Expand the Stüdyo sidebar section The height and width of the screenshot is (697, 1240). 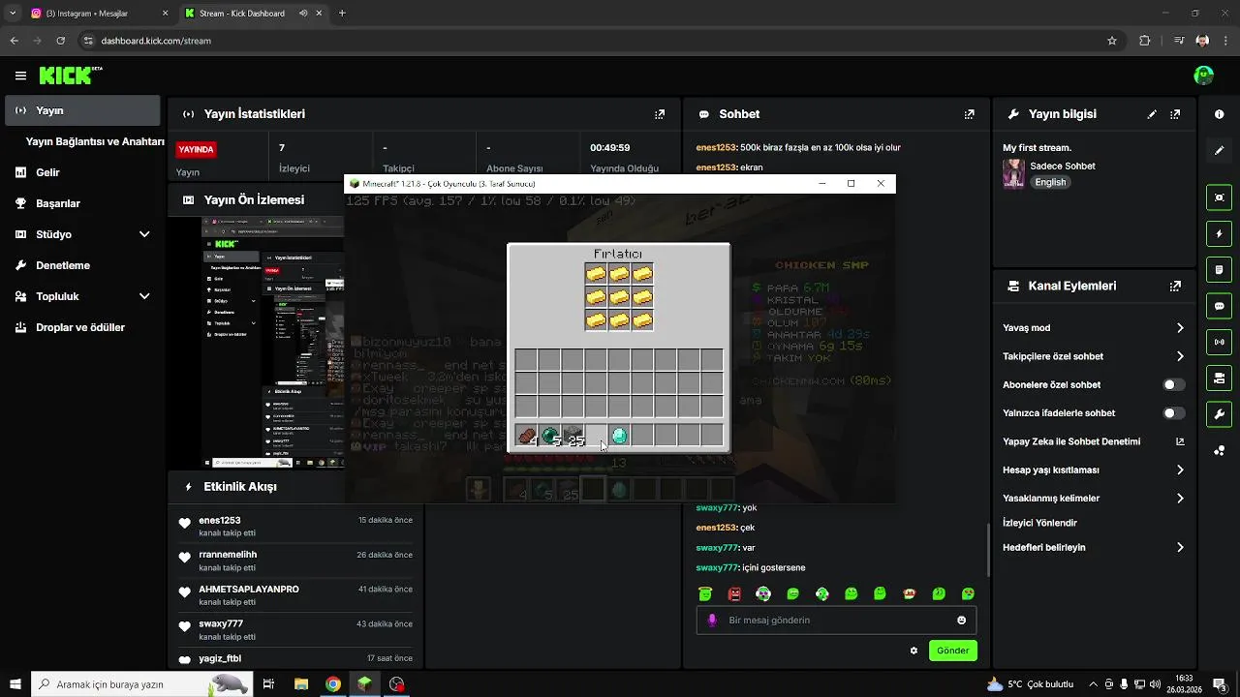pyautogui.click(x=144, y=234)
